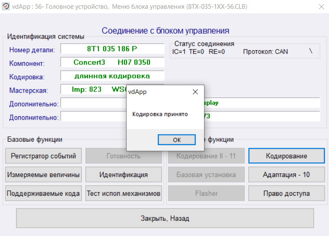The height and width of the screenshot is (236, 329).
Task: Click the Кодировка: label
Action: click(27, 77)
